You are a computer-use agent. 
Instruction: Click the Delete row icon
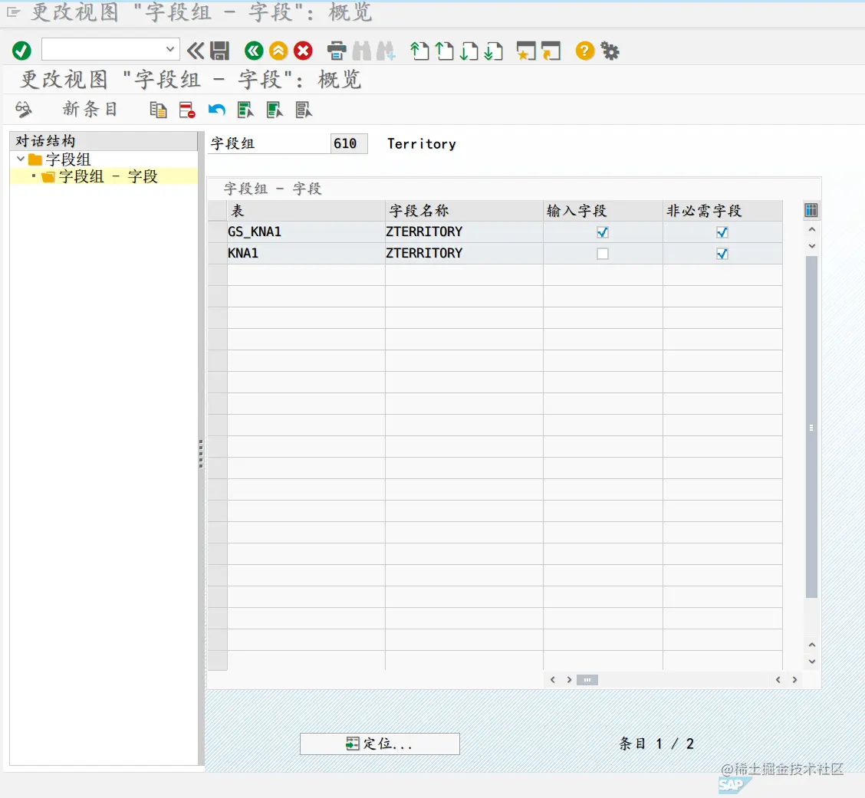(187, 110)
